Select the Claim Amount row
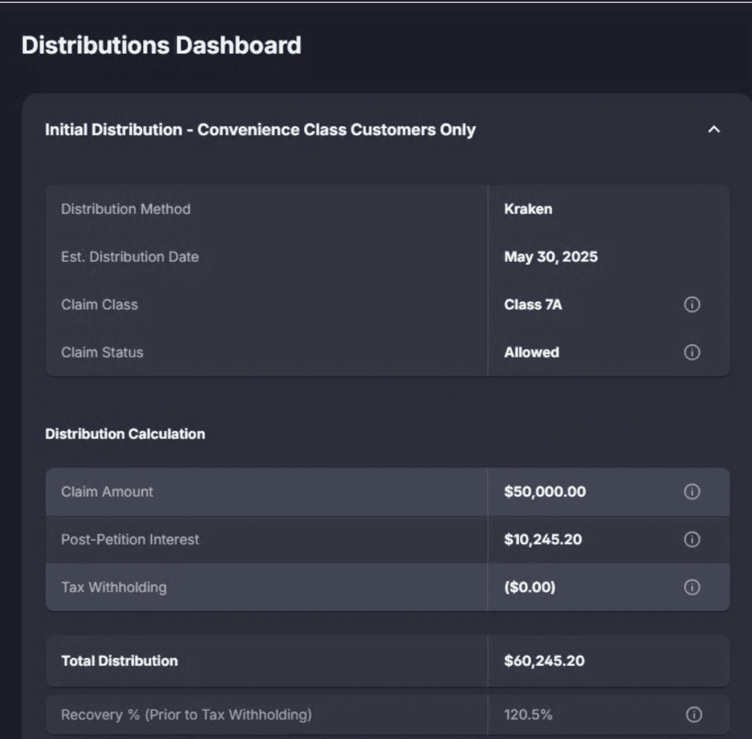Image resolution: width=752 pixels, height=739 pixels. (x=264, y=492)
